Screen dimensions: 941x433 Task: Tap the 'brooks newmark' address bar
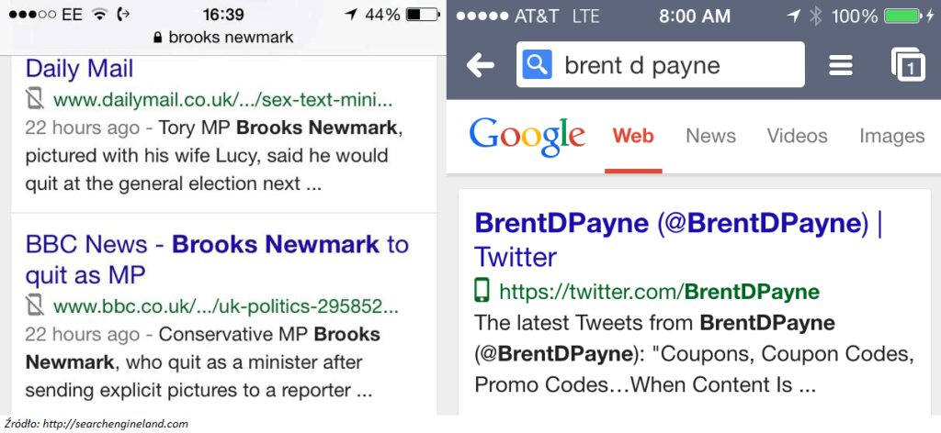(x=223, y=38)
